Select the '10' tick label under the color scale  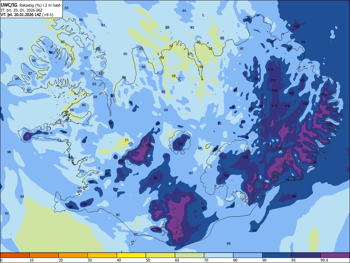[31, 260]
